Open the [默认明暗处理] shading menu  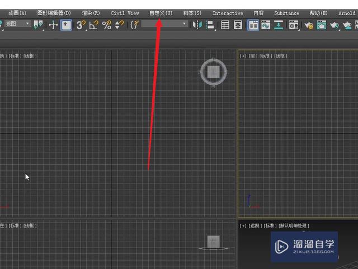pos(294,226)
